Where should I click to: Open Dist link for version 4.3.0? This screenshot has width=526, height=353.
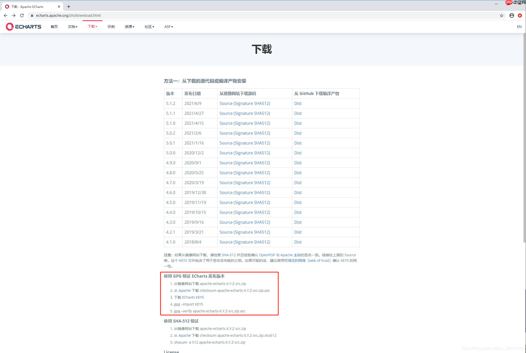[298, 222]
